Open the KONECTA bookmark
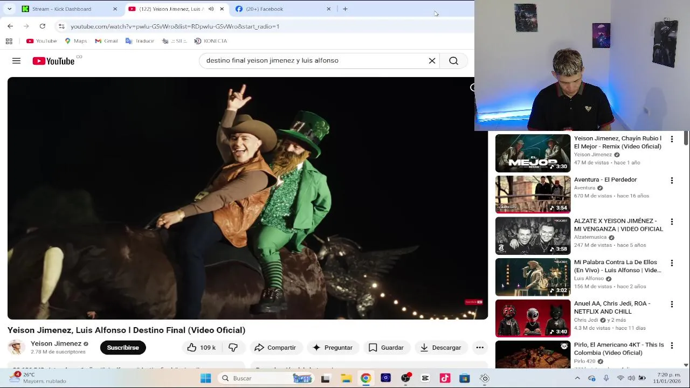This screenshot has height=388, width=690. coord(211,41)
